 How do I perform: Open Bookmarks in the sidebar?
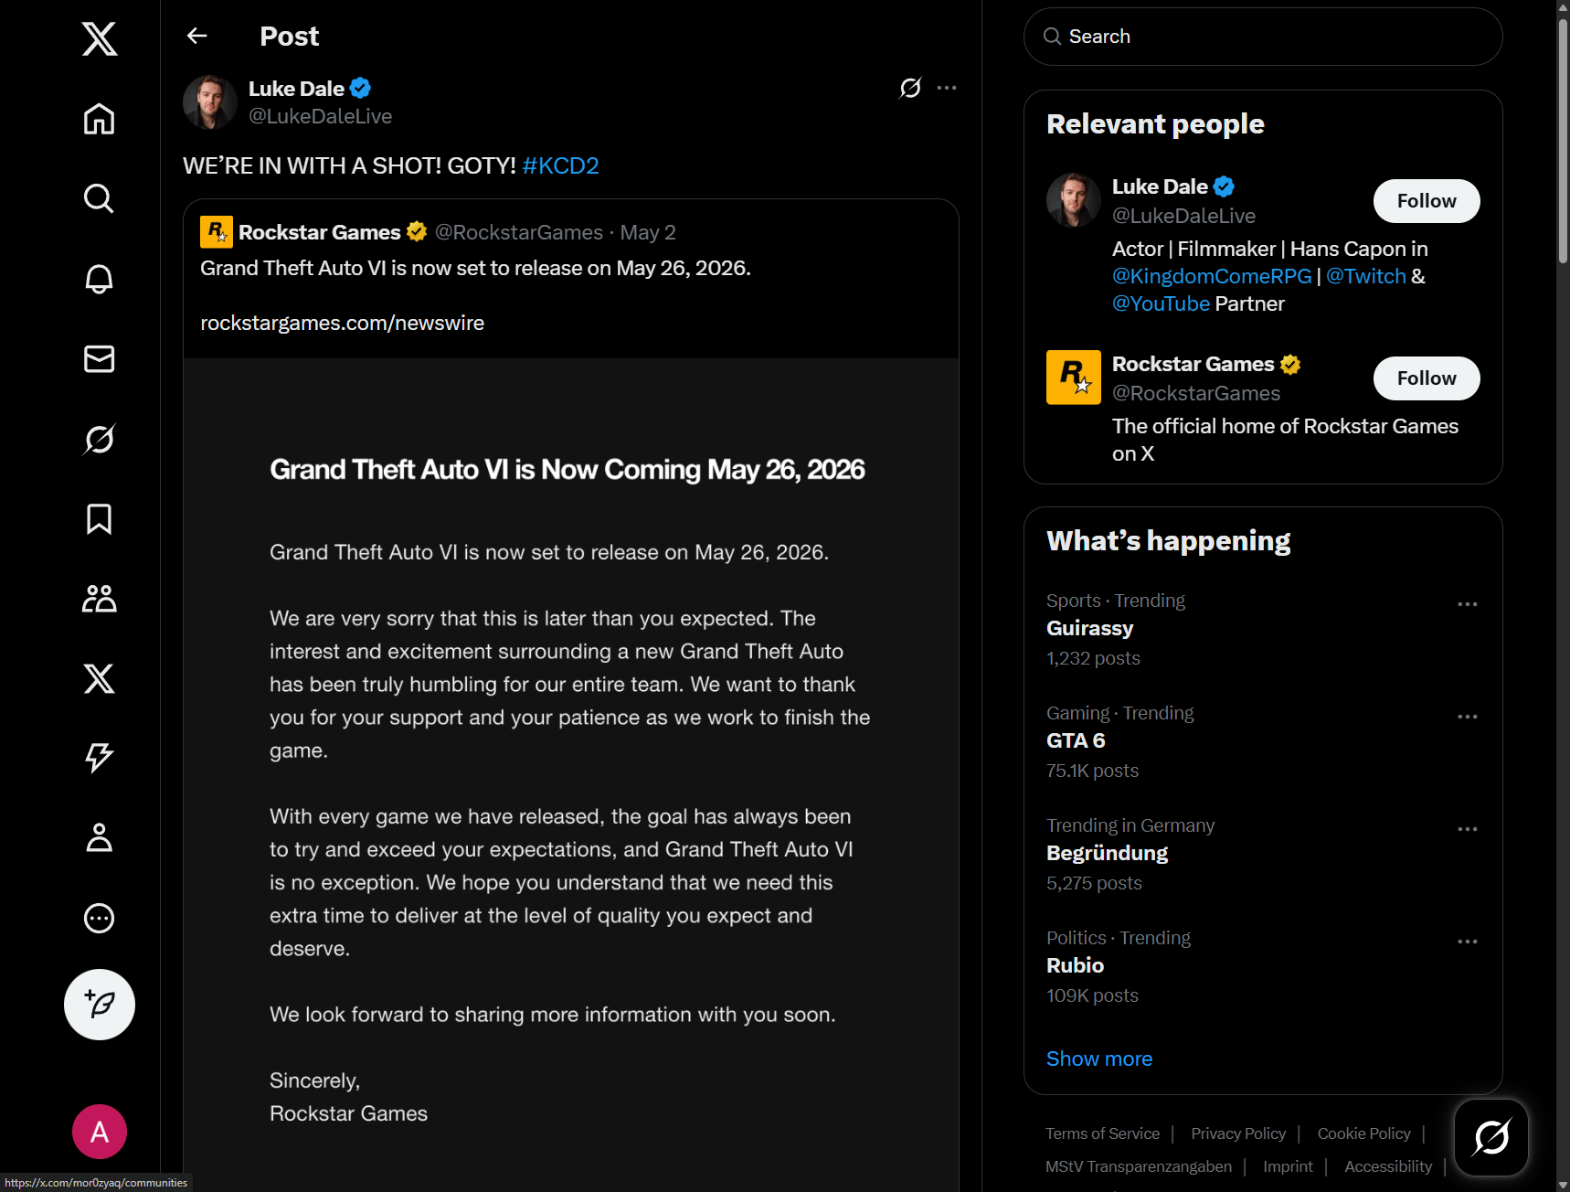pyautogui.click(x=99, y=519)
